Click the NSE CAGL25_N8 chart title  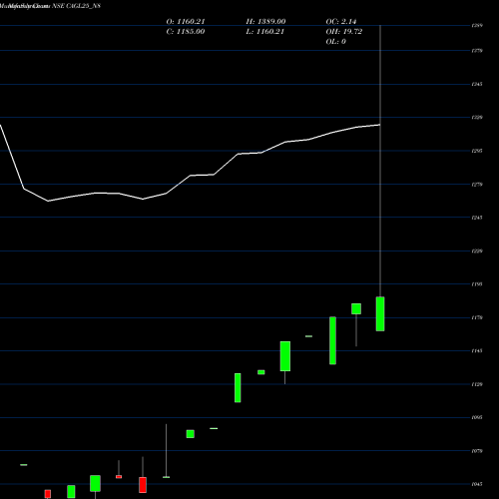tap(76, 6)
